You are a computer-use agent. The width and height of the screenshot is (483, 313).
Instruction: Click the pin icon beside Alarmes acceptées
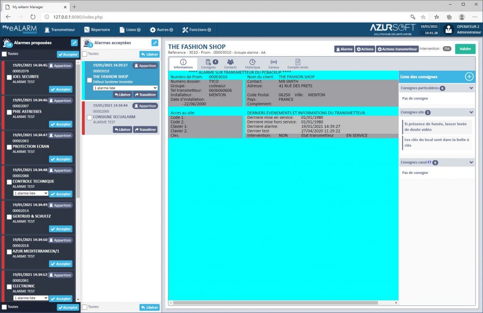tap(155, 43)
